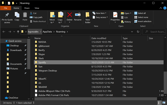
Task: Click New folder icon in title bar
Action: click(13, 3)
